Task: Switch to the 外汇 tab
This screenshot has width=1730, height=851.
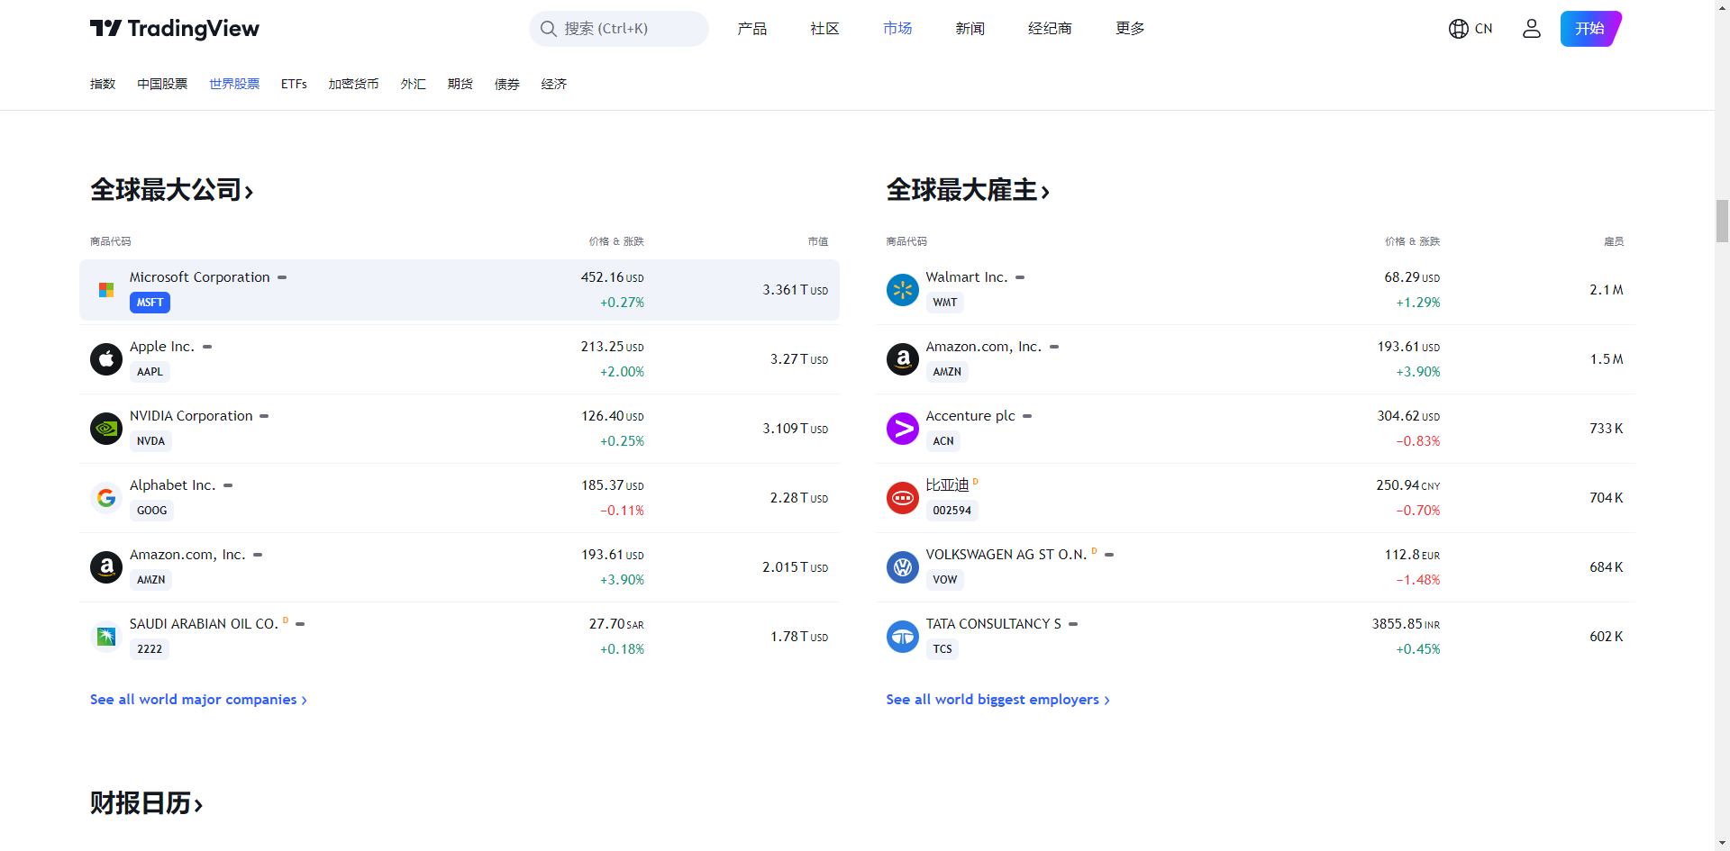Action: (414, 84)
